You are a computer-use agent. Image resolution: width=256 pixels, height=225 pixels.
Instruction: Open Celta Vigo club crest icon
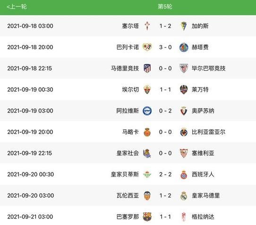pos(147,26)
